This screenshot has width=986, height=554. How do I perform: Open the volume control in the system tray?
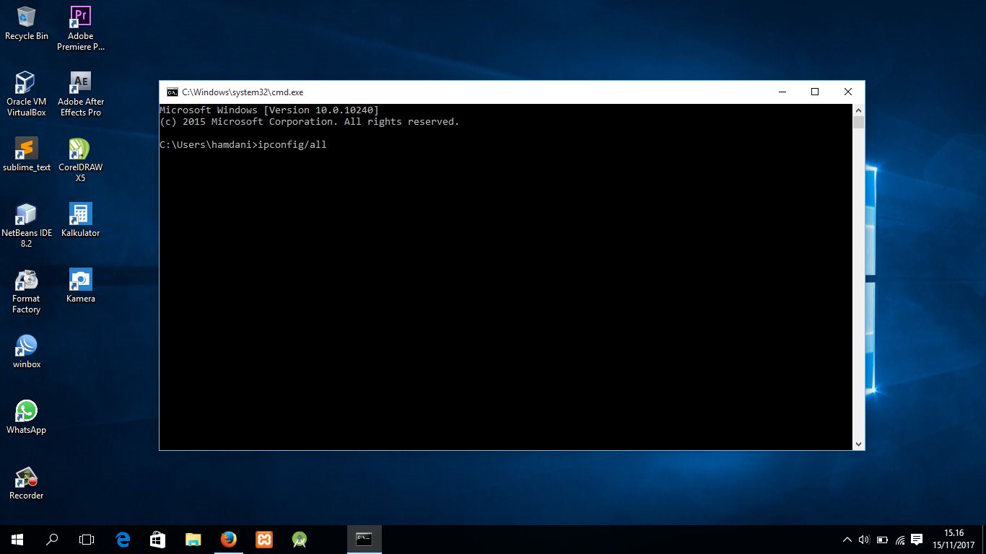coord(863,539)
